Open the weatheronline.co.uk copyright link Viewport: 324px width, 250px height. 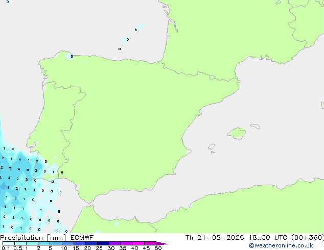(281, 245)
